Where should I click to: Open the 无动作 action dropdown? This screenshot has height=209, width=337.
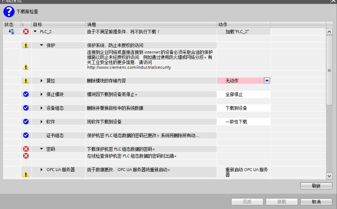267,81
